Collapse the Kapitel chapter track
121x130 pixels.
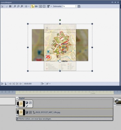[x=17, y=98]
